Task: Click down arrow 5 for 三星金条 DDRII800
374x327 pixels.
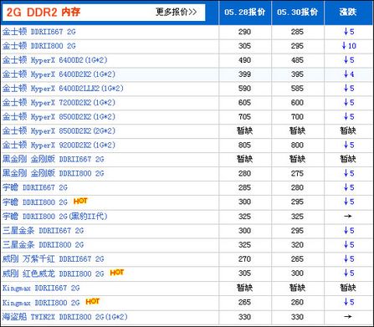Action: (x=349, y=244)
